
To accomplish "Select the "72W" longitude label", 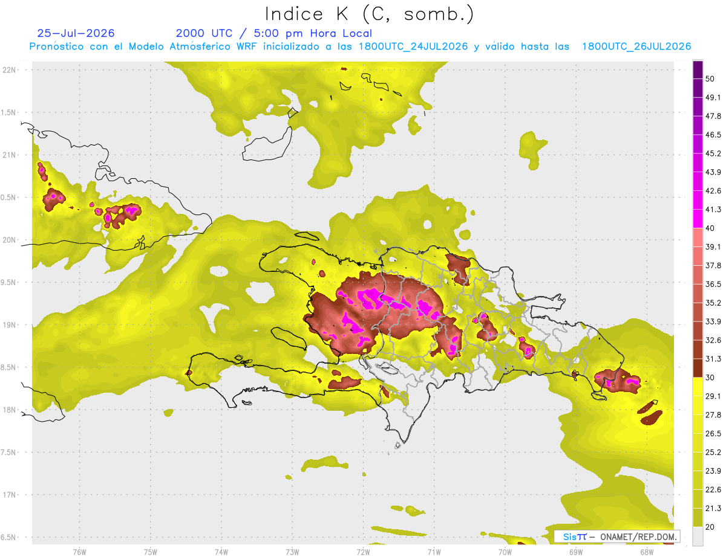I will coord(363,552).
